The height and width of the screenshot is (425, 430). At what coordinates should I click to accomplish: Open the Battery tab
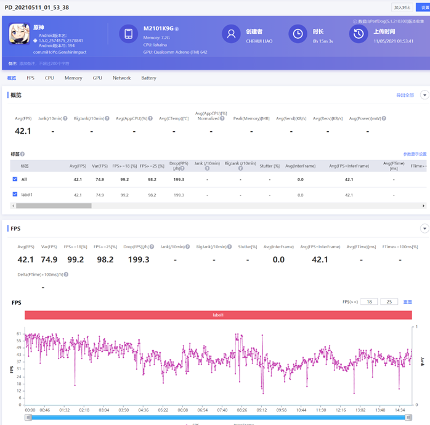pyautogui.click(x=148, y=78)
